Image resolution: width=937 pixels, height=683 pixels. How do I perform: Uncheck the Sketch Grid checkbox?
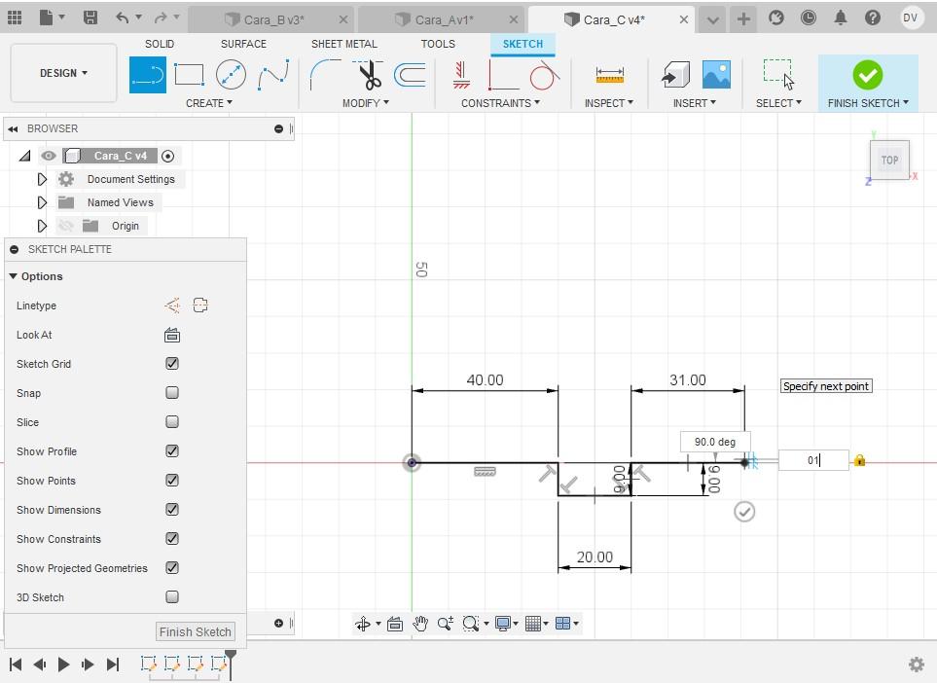click(172, 363)
